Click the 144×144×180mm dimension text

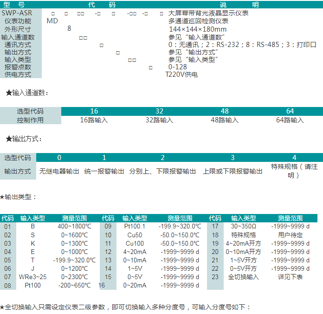tap(198, 29)
